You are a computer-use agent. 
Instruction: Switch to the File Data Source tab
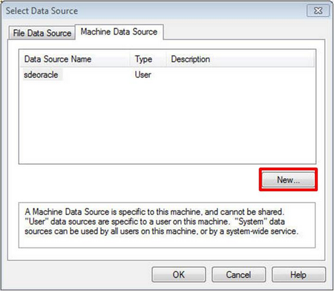(42, 33)
